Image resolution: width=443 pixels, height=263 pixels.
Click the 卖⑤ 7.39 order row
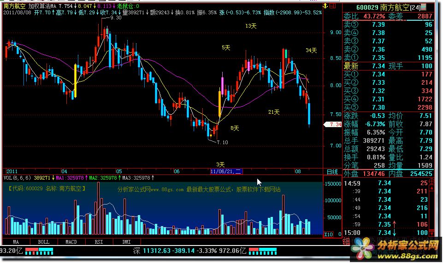[x=388, y=24]
